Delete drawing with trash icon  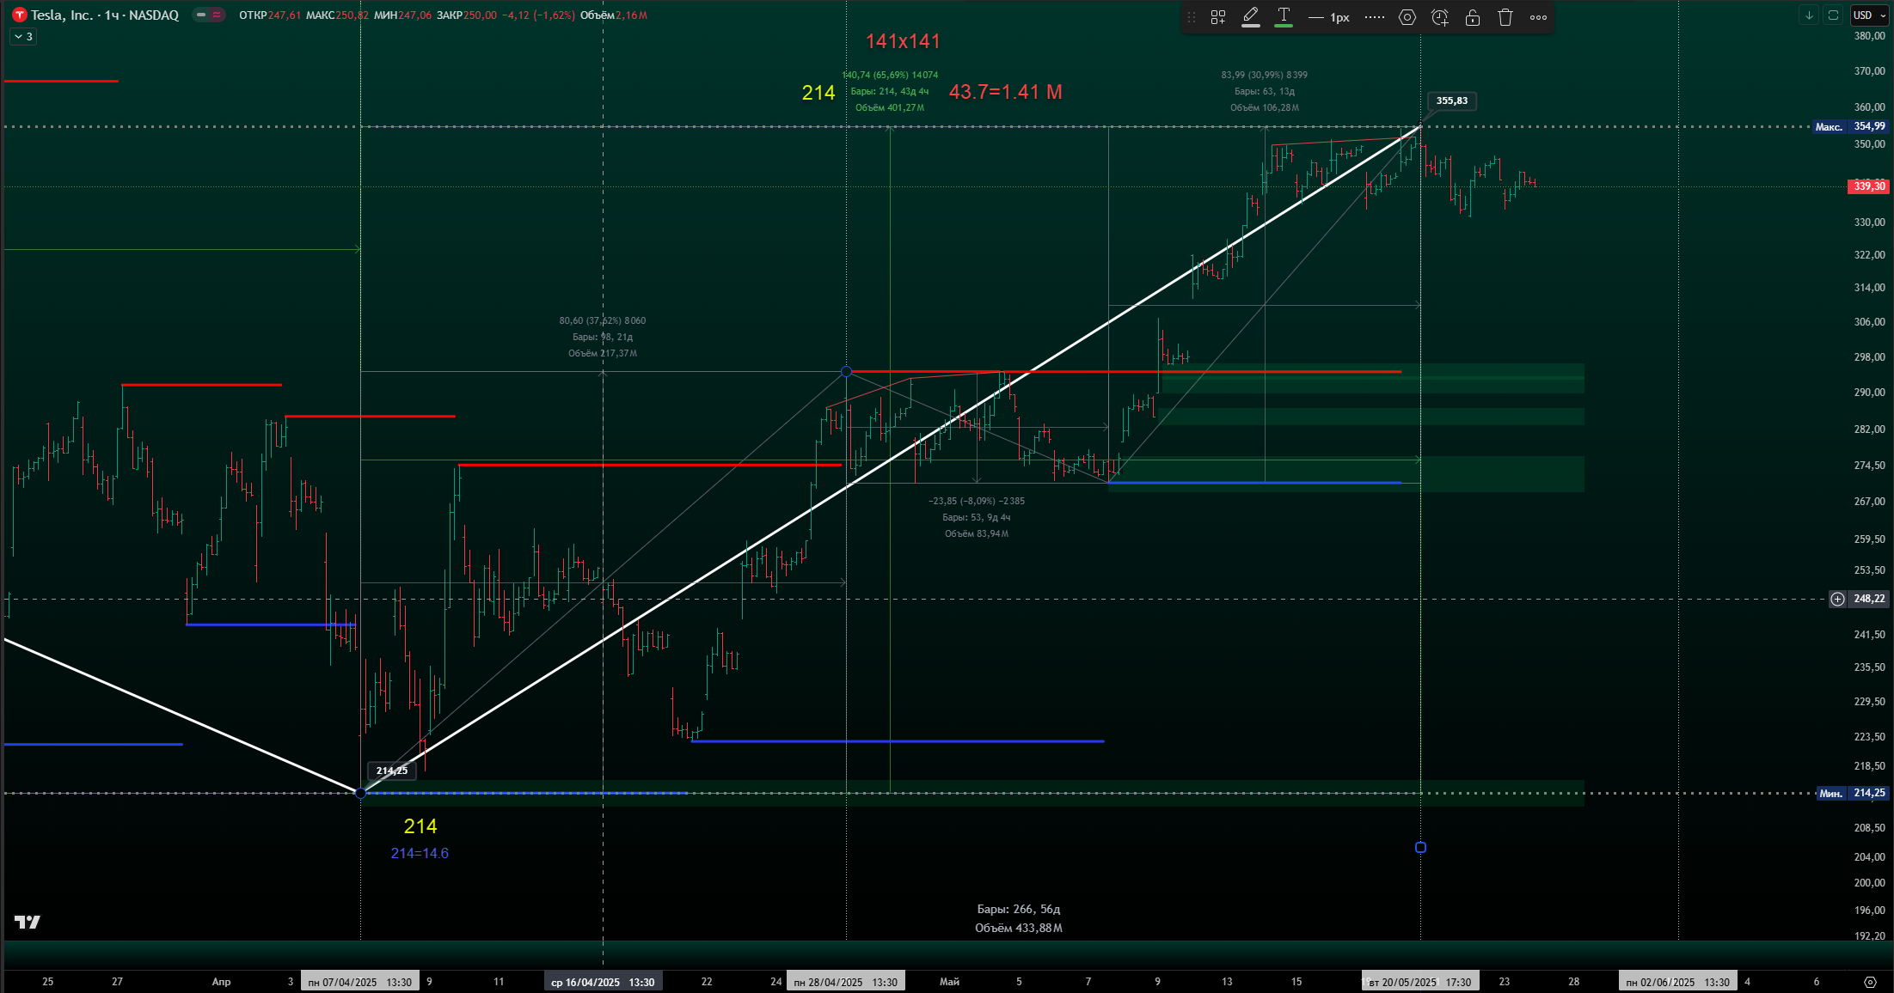coord(1505,17)
